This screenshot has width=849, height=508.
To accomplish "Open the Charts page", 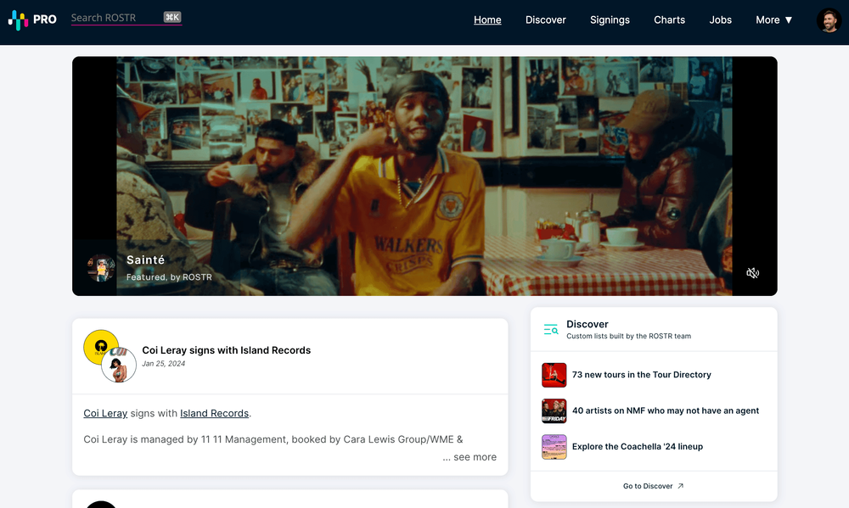I will 669,20.
